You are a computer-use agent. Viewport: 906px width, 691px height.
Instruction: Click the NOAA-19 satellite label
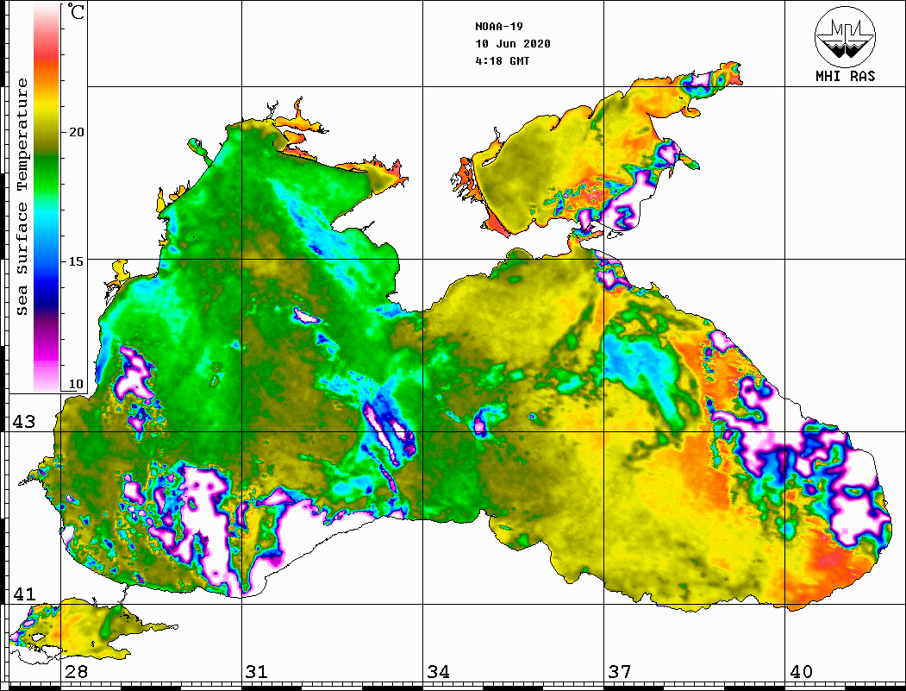499,27
